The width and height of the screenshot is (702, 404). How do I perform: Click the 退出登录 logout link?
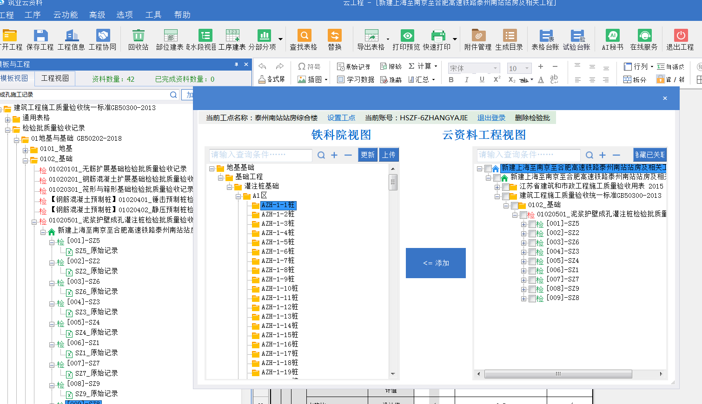point(491,117)
